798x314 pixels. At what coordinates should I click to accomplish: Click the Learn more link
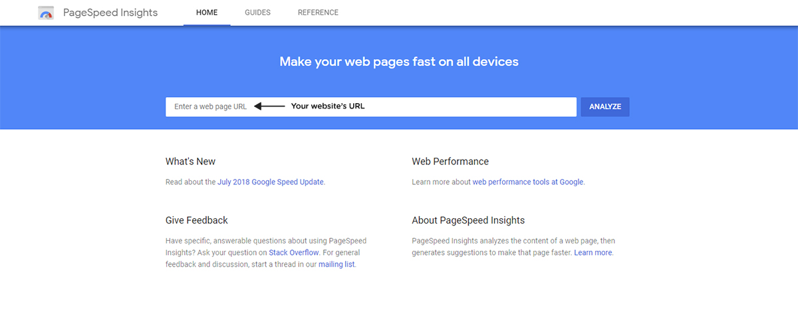click(x=593, y=253)
